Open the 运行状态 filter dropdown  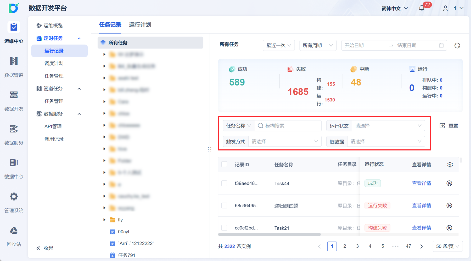tap(388, 126)
